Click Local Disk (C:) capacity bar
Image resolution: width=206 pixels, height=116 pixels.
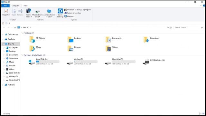click(48, 62)
